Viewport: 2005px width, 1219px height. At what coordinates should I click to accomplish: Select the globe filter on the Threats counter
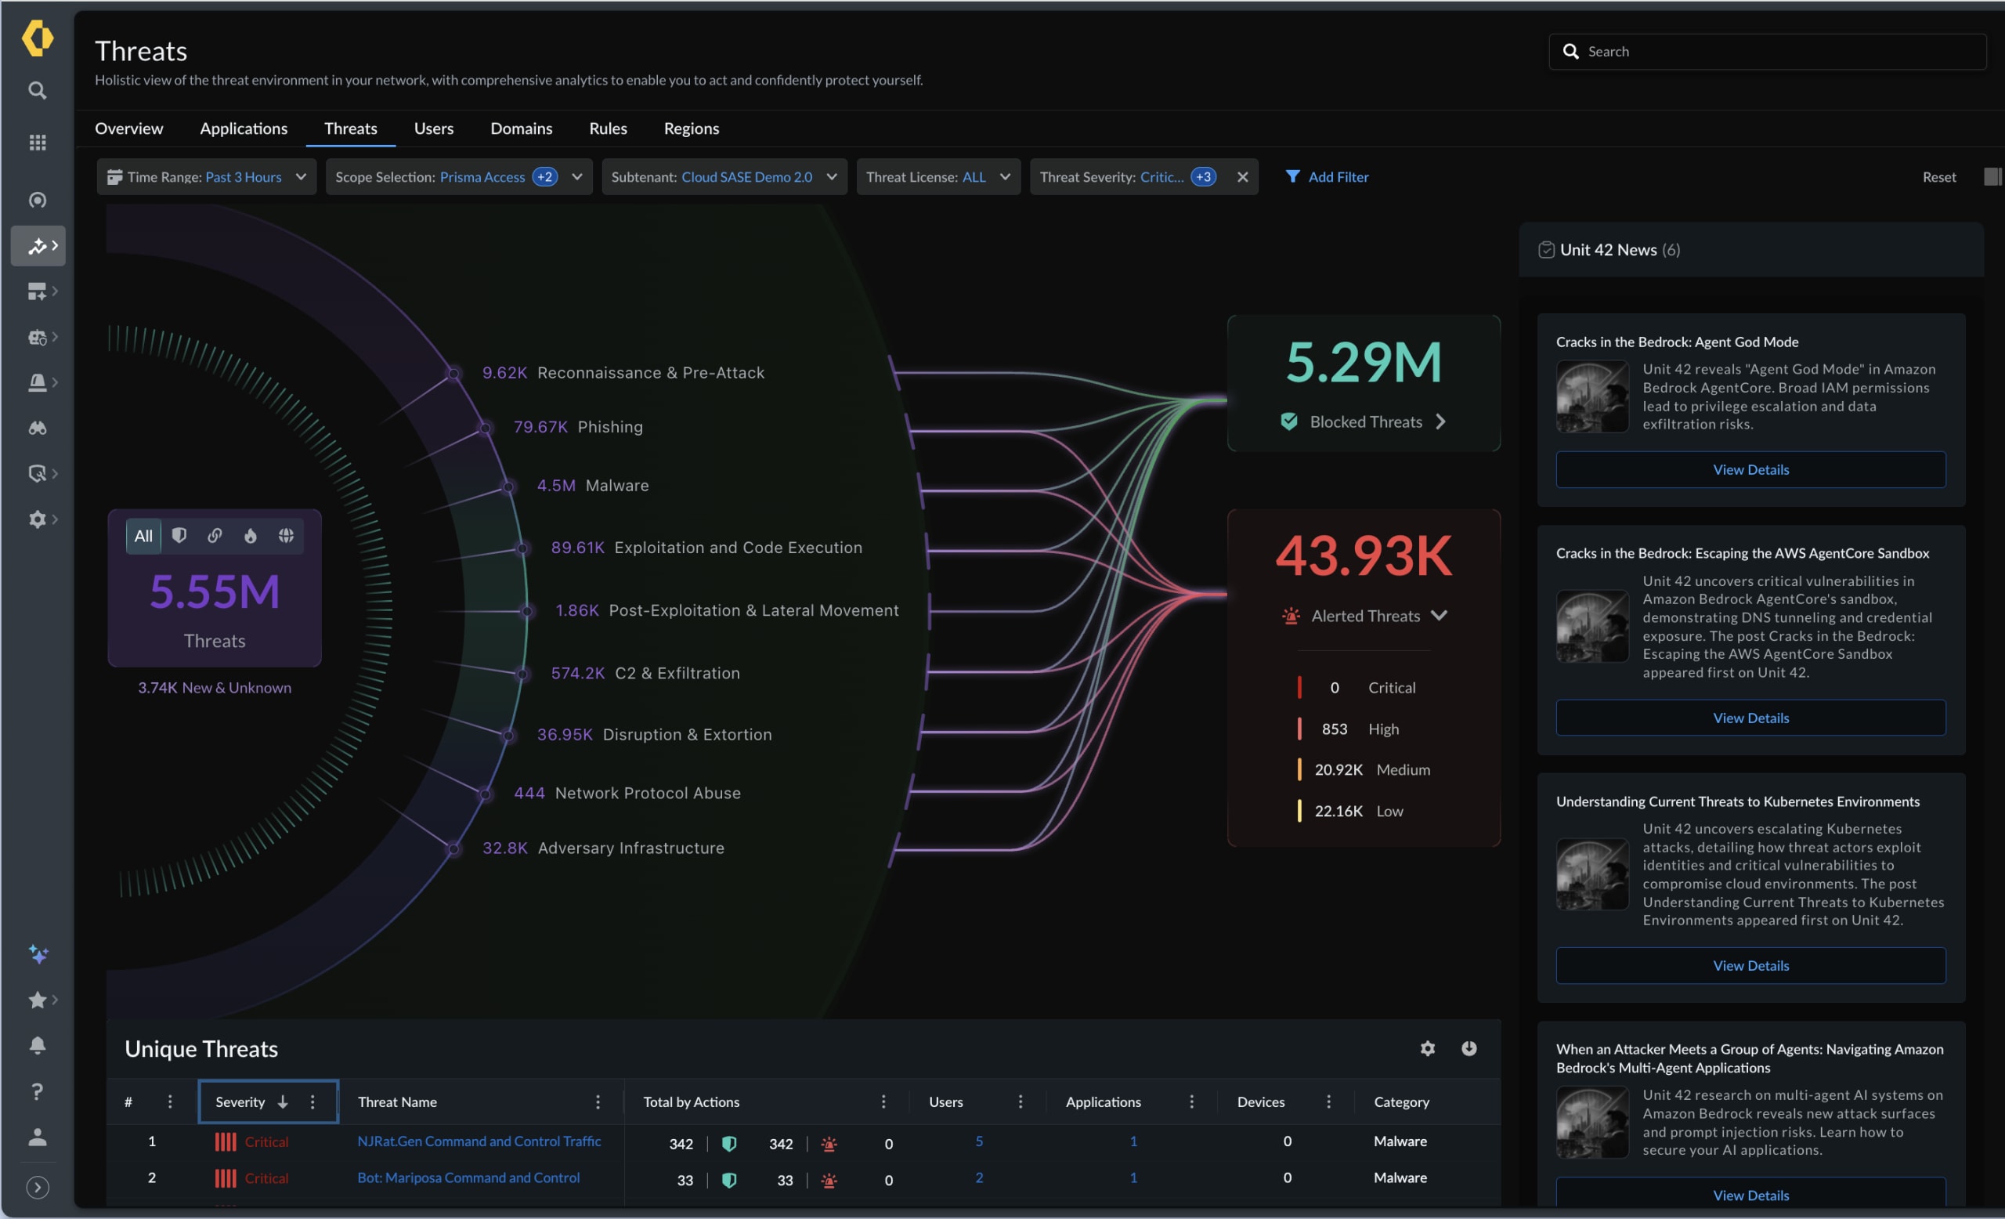point(286,535)
